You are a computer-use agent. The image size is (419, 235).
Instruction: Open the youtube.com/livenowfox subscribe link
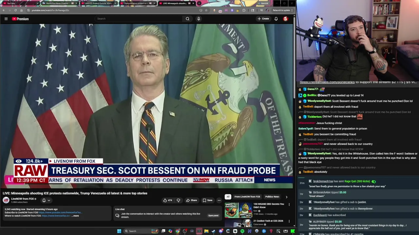(60, 212)
